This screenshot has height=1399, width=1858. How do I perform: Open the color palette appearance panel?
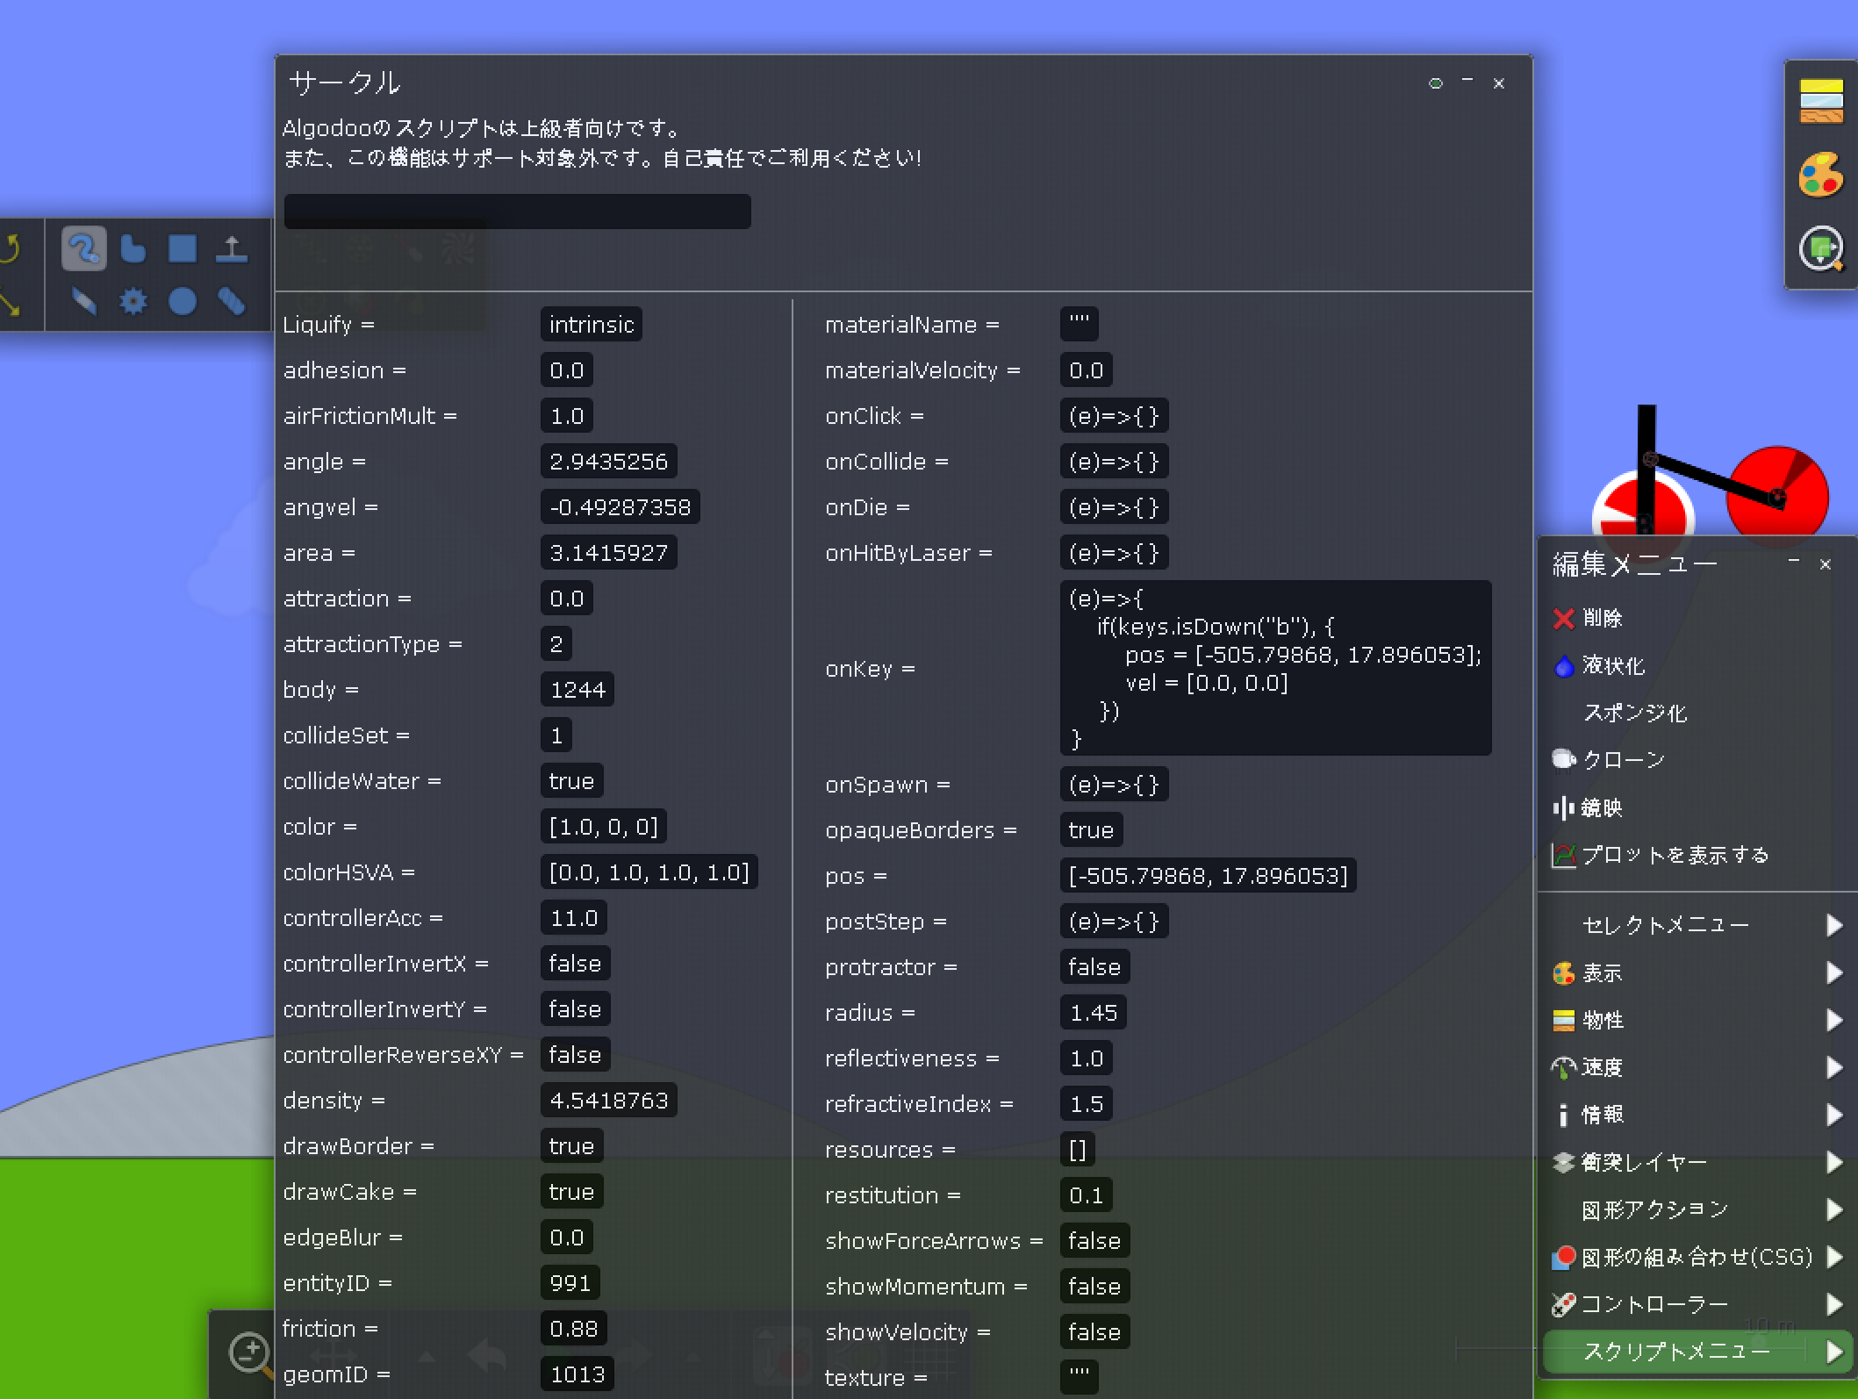(1821, 176)
